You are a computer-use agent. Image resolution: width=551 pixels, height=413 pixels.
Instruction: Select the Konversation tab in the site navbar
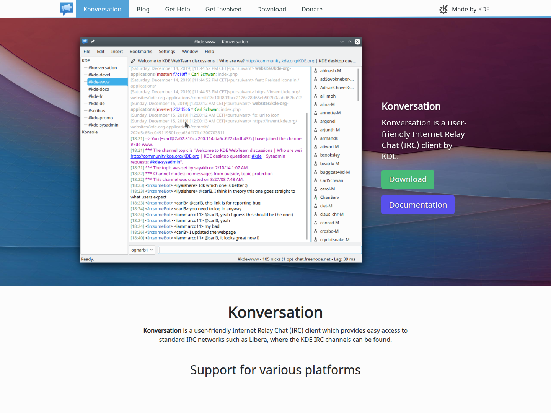[x=102, y=9]
